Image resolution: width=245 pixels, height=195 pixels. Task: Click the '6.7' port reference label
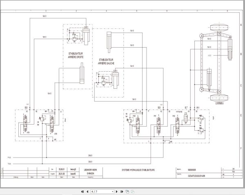click(186, 107)
